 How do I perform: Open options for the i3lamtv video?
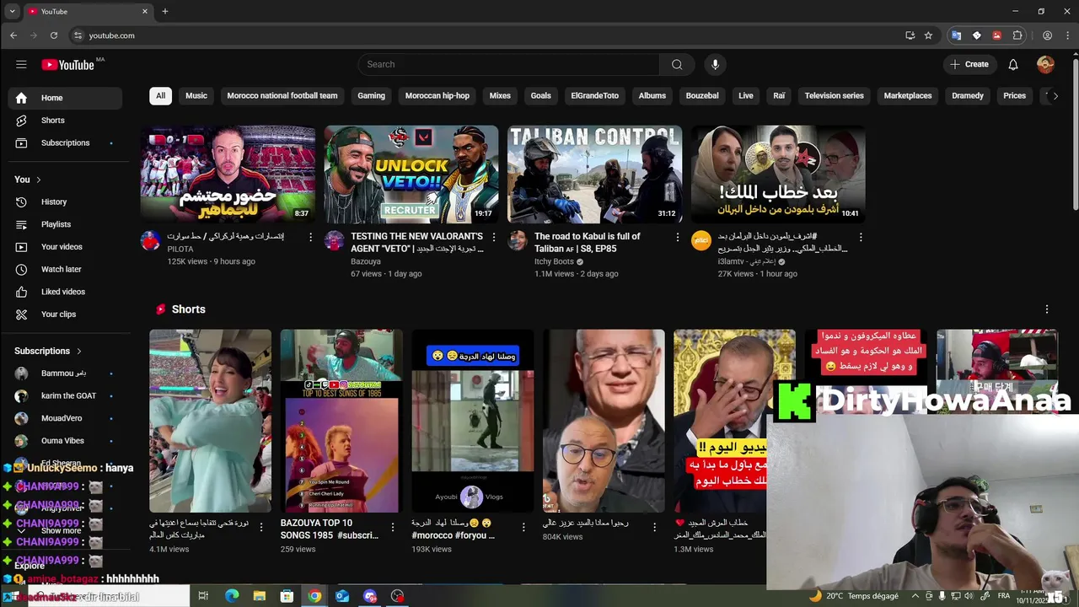coord(861,238)
